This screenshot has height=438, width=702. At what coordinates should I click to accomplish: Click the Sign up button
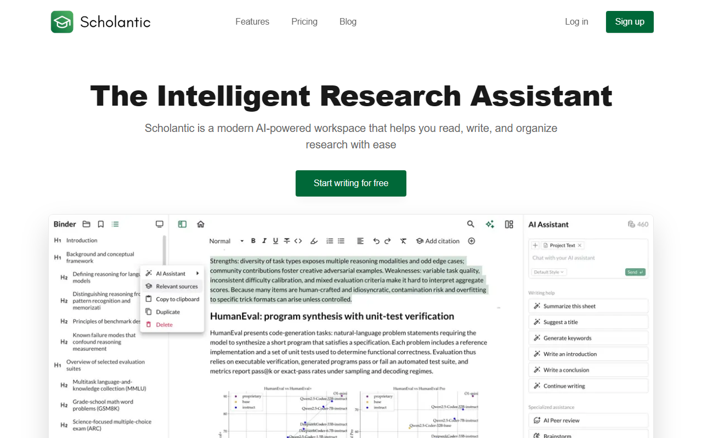pyautogui.click(x=630, y=22)
